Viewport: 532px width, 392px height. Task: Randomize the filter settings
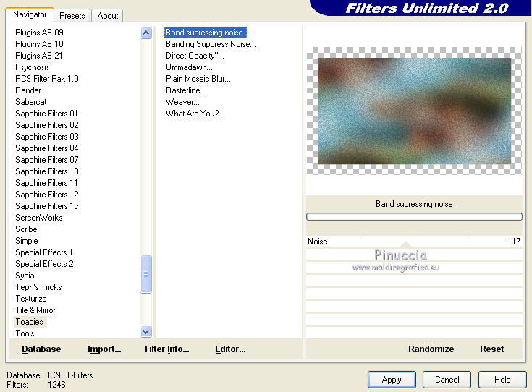(x=431, y=349)
